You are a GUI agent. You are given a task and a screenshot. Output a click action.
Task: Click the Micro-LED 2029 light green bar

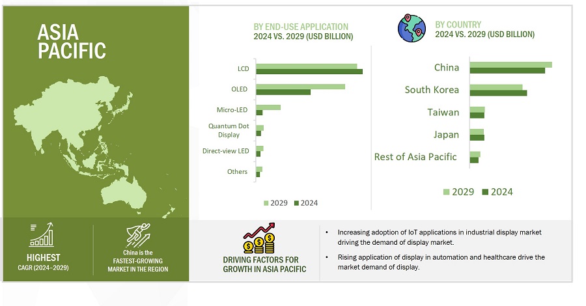(x=268, y=107)
